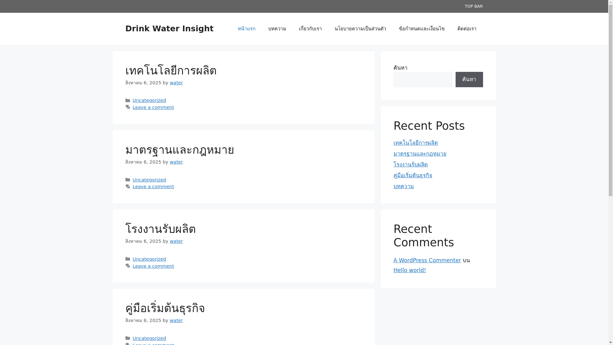Open the เกี่ยวกับเรา menu item
Image resolution: width=613 pixels, height=345 pixels.
[x=310, y=29]
